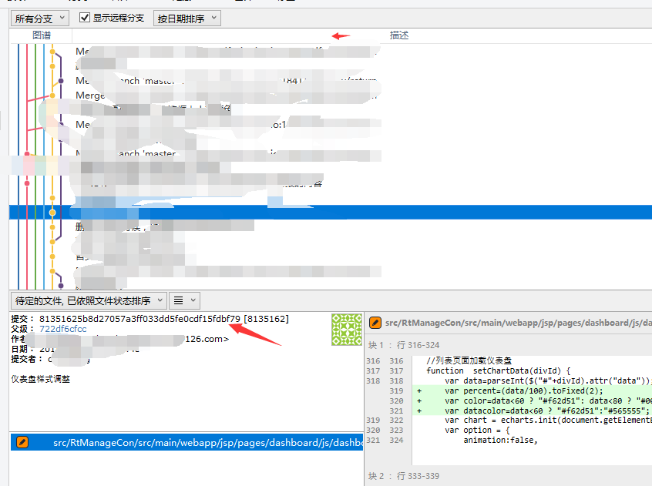Image resolution: width=652 pixels, height=486 pixels.
Task: Click the view options hamburger icon
Action: 178,300
